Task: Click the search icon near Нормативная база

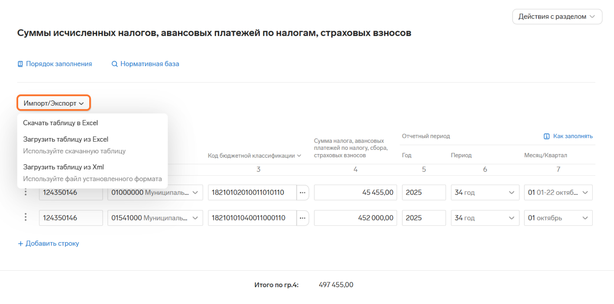Action: point(115,64)
